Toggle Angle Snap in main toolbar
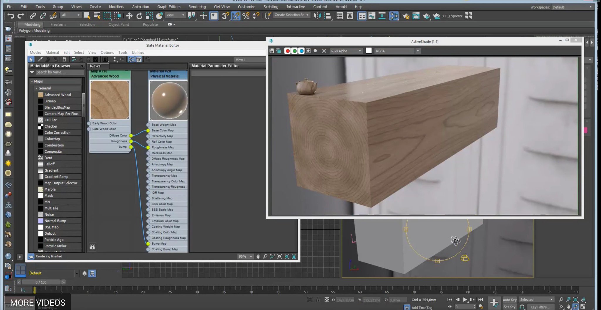The width and height of the screenshot is (601, 310). click(236, 16)
